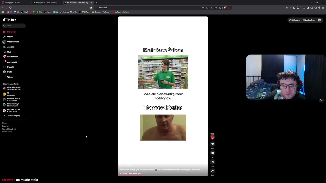Open the TikTok bookmark
The width and height of the screenshot is (326, 183).
pos(24,12)
